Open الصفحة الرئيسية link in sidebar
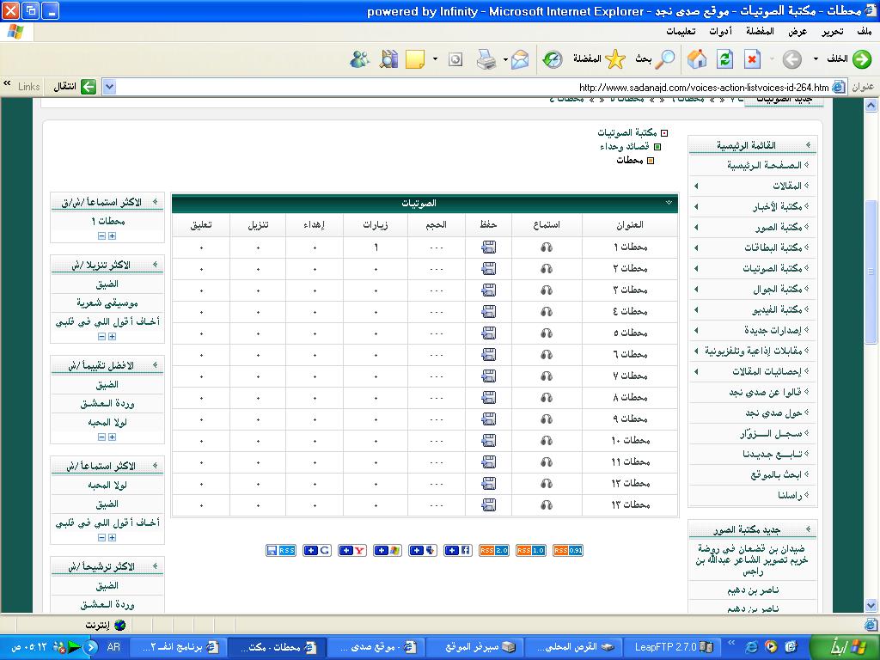 (x=763, y=165)
